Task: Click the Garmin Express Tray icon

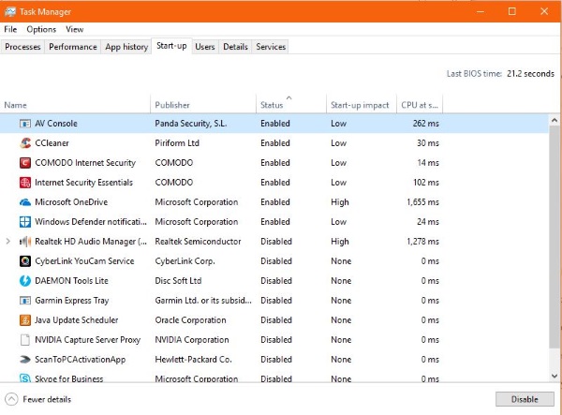Action: click(x=24, y=301)
